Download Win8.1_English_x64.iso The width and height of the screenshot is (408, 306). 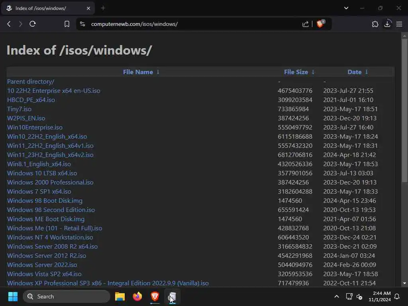pos(39,164)
